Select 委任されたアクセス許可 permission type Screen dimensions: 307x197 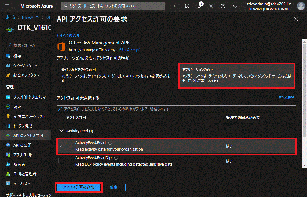click(116, 75)
